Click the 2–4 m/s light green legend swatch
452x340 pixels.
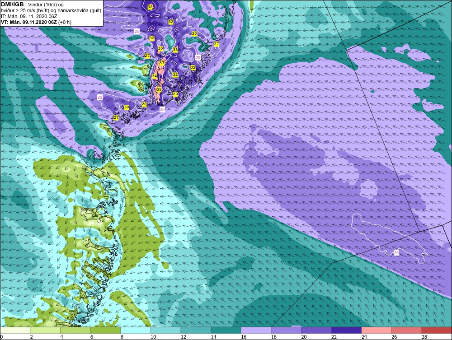coord(45,330)
